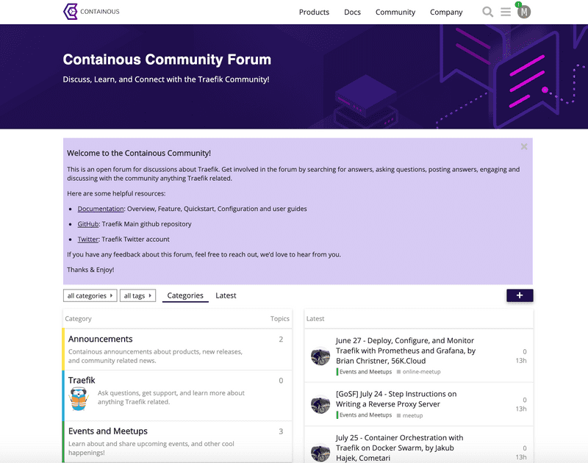Open the hamburger menu icon

click(506, 12)
